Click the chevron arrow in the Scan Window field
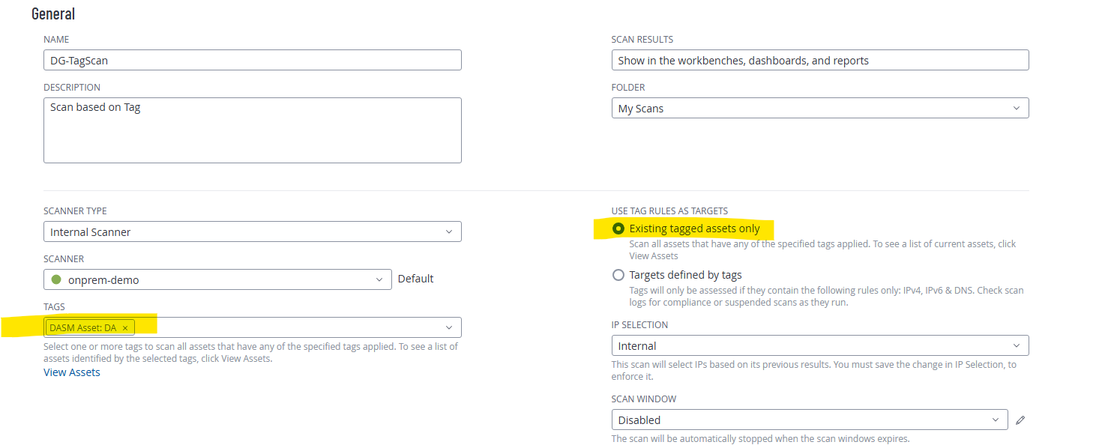 tap(996, 420)
